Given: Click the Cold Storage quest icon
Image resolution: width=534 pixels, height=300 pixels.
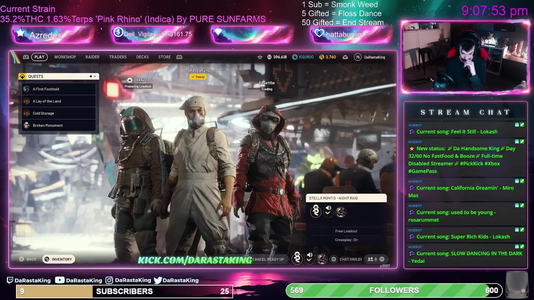Looking at the screenshot, I should (x=27, y=113).
